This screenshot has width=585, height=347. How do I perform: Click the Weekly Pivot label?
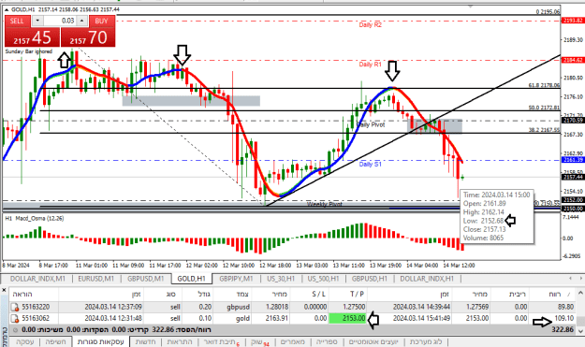(324, 204)
